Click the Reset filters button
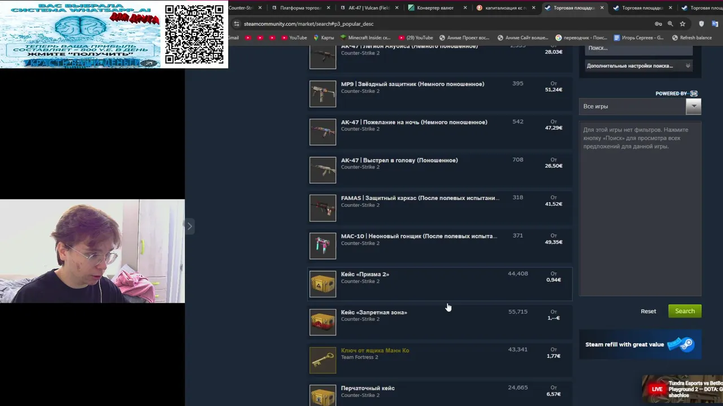 click(x=648, y=311)
